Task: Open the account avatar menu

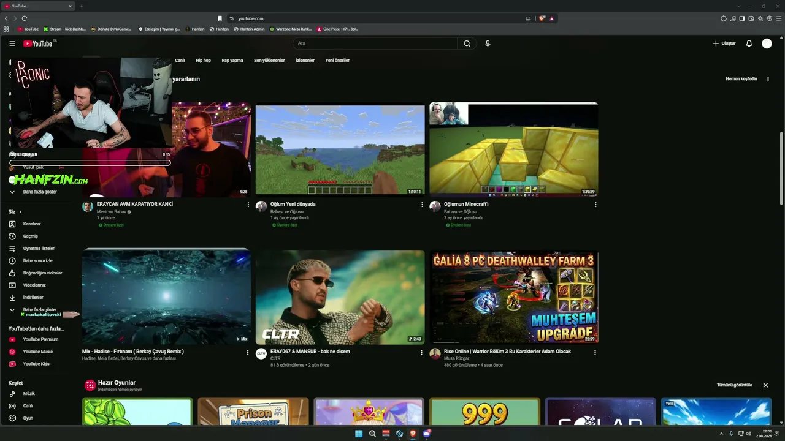Action: pyautogui.click(x=767, y=43)
